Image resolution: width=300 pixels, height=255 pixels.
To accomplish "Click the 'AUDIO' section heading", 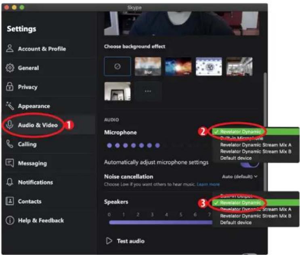I will click(111, 120).
